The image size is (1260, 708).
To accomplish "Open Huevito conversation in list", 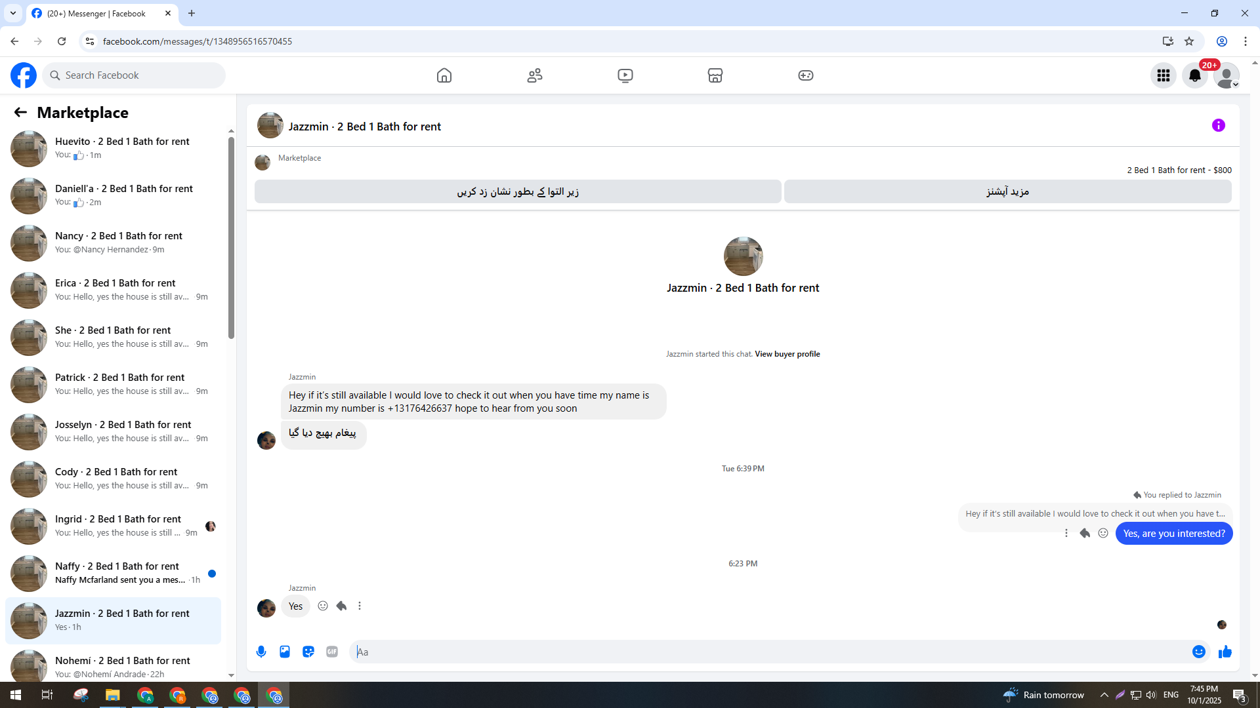I will (x=113, y=148).
